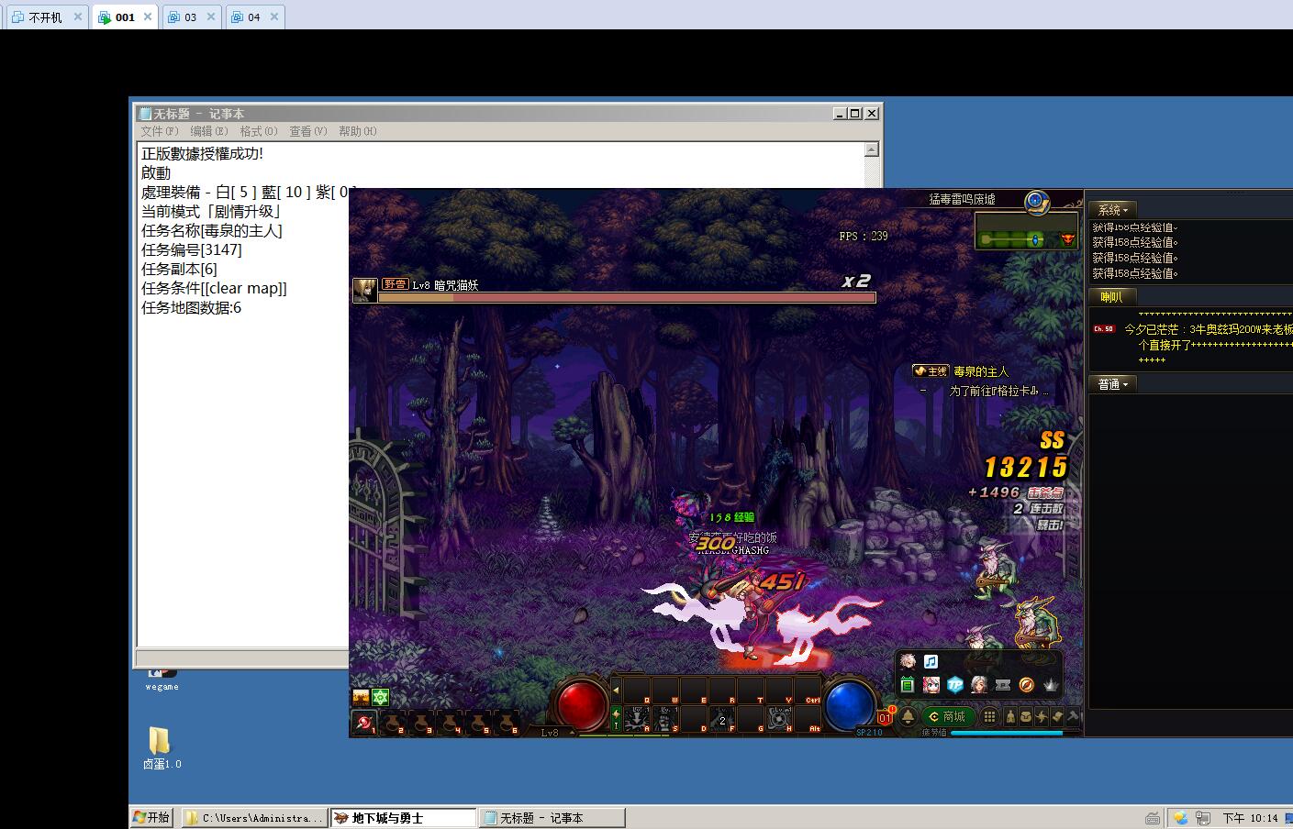This screenshot has width=1293, height=829.
Task: Switch to the 03 VM tab
Action: 190,17
